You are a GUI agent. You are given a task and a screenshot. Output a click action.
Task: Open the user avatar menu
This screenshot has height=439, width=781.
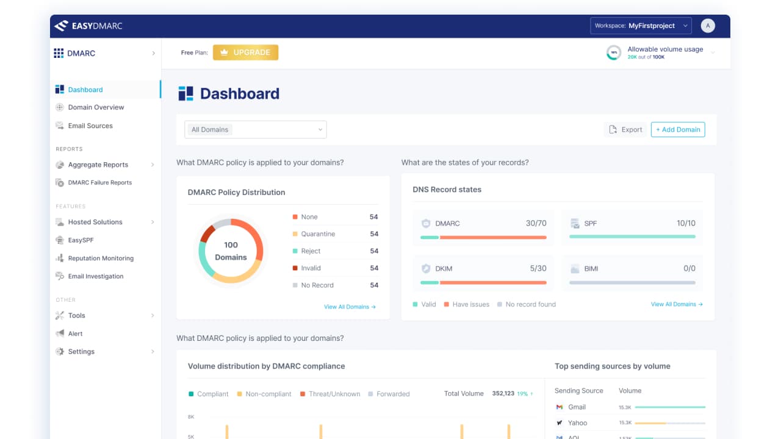[707, 26]
